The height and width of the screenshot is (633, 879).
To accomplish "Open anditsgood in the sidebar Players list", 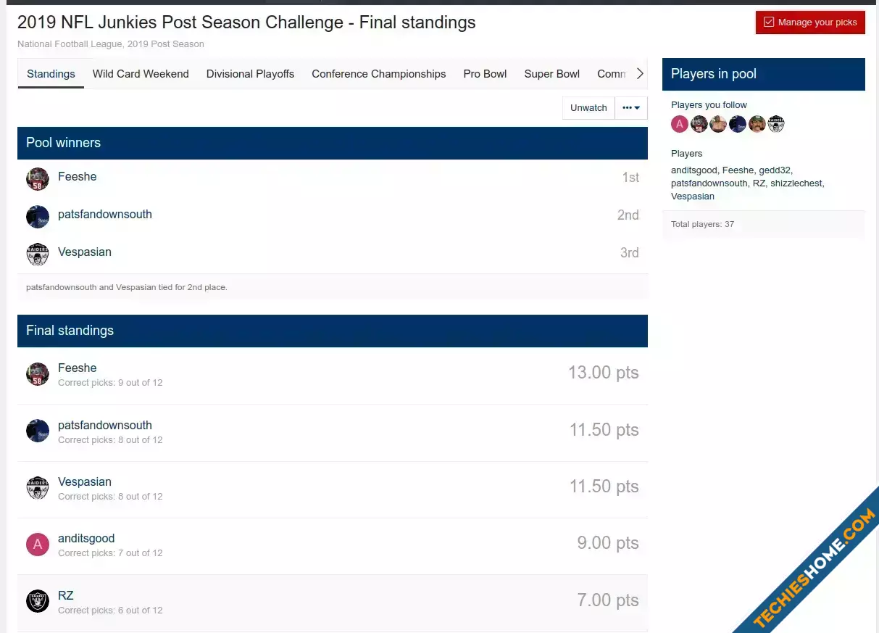I will [x=693, y=170].
